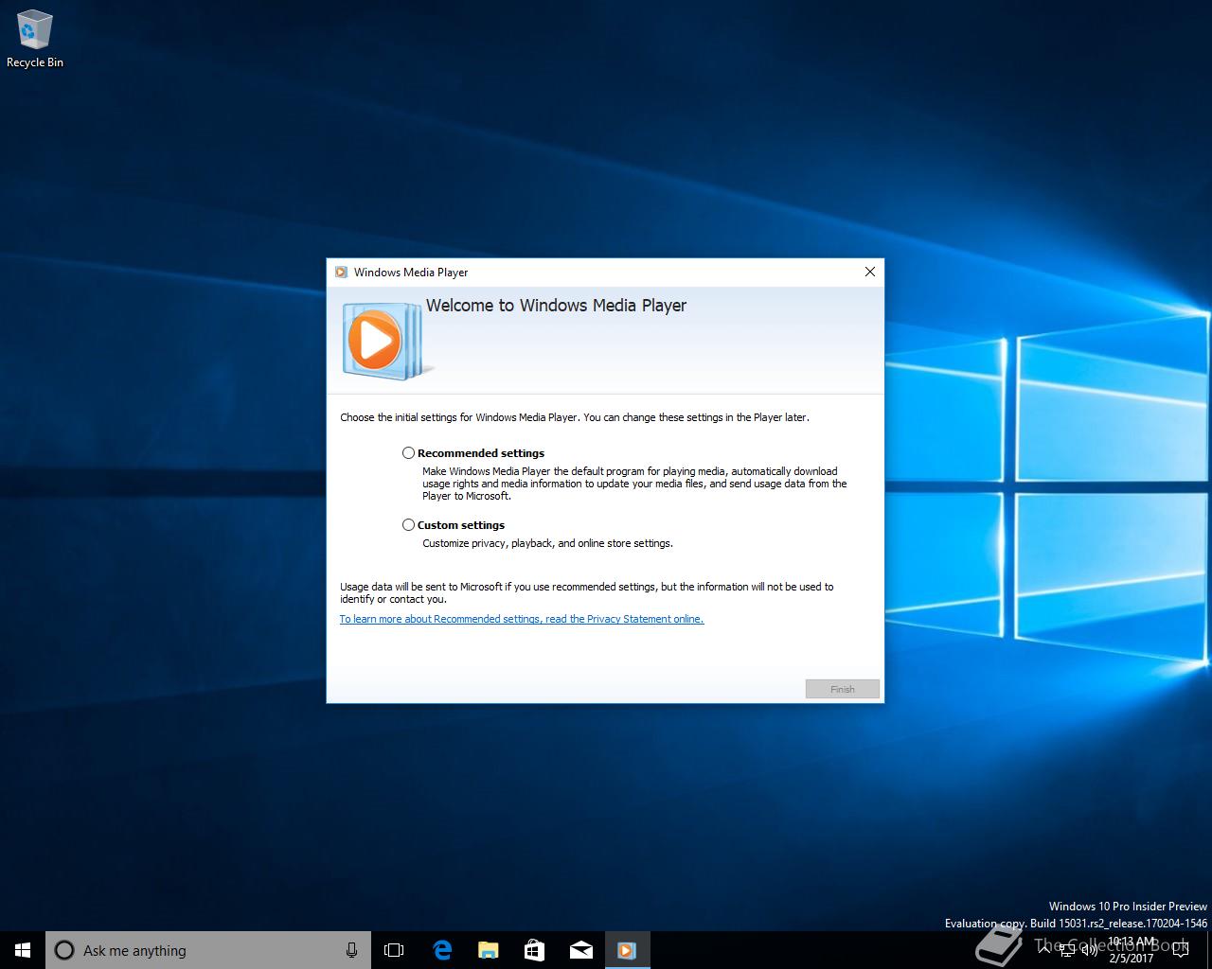Click the Media Player title bar icon
This screenshot has height=969, width=1212.
[x=341, y=273]
